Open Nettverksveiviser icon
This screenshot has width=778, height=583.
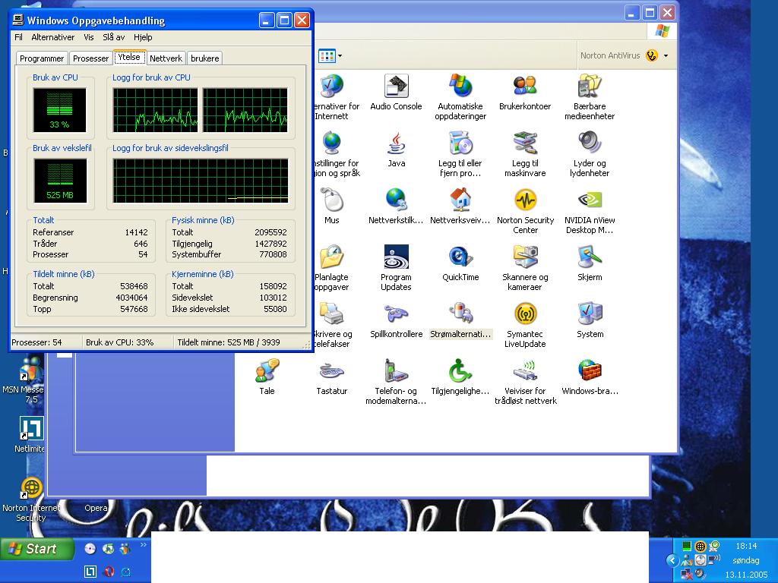pos(460,206)
